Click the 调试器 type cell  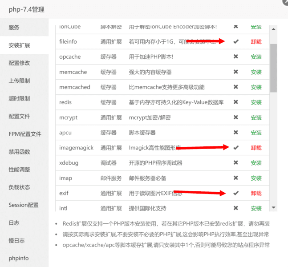point(108,163)
